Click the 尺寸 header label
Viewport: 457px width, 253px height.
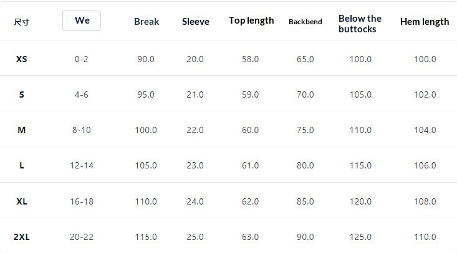coord(22,22)
